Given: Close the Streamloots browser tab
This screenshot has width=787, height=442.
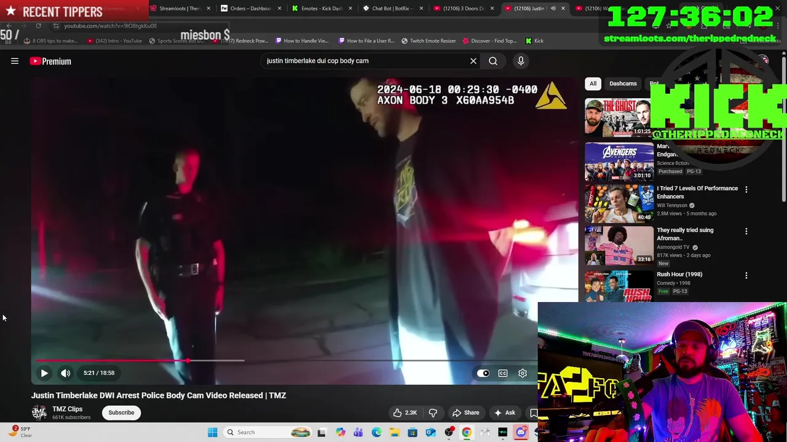Looking at the screenshot, I should (x=209, y=9).
